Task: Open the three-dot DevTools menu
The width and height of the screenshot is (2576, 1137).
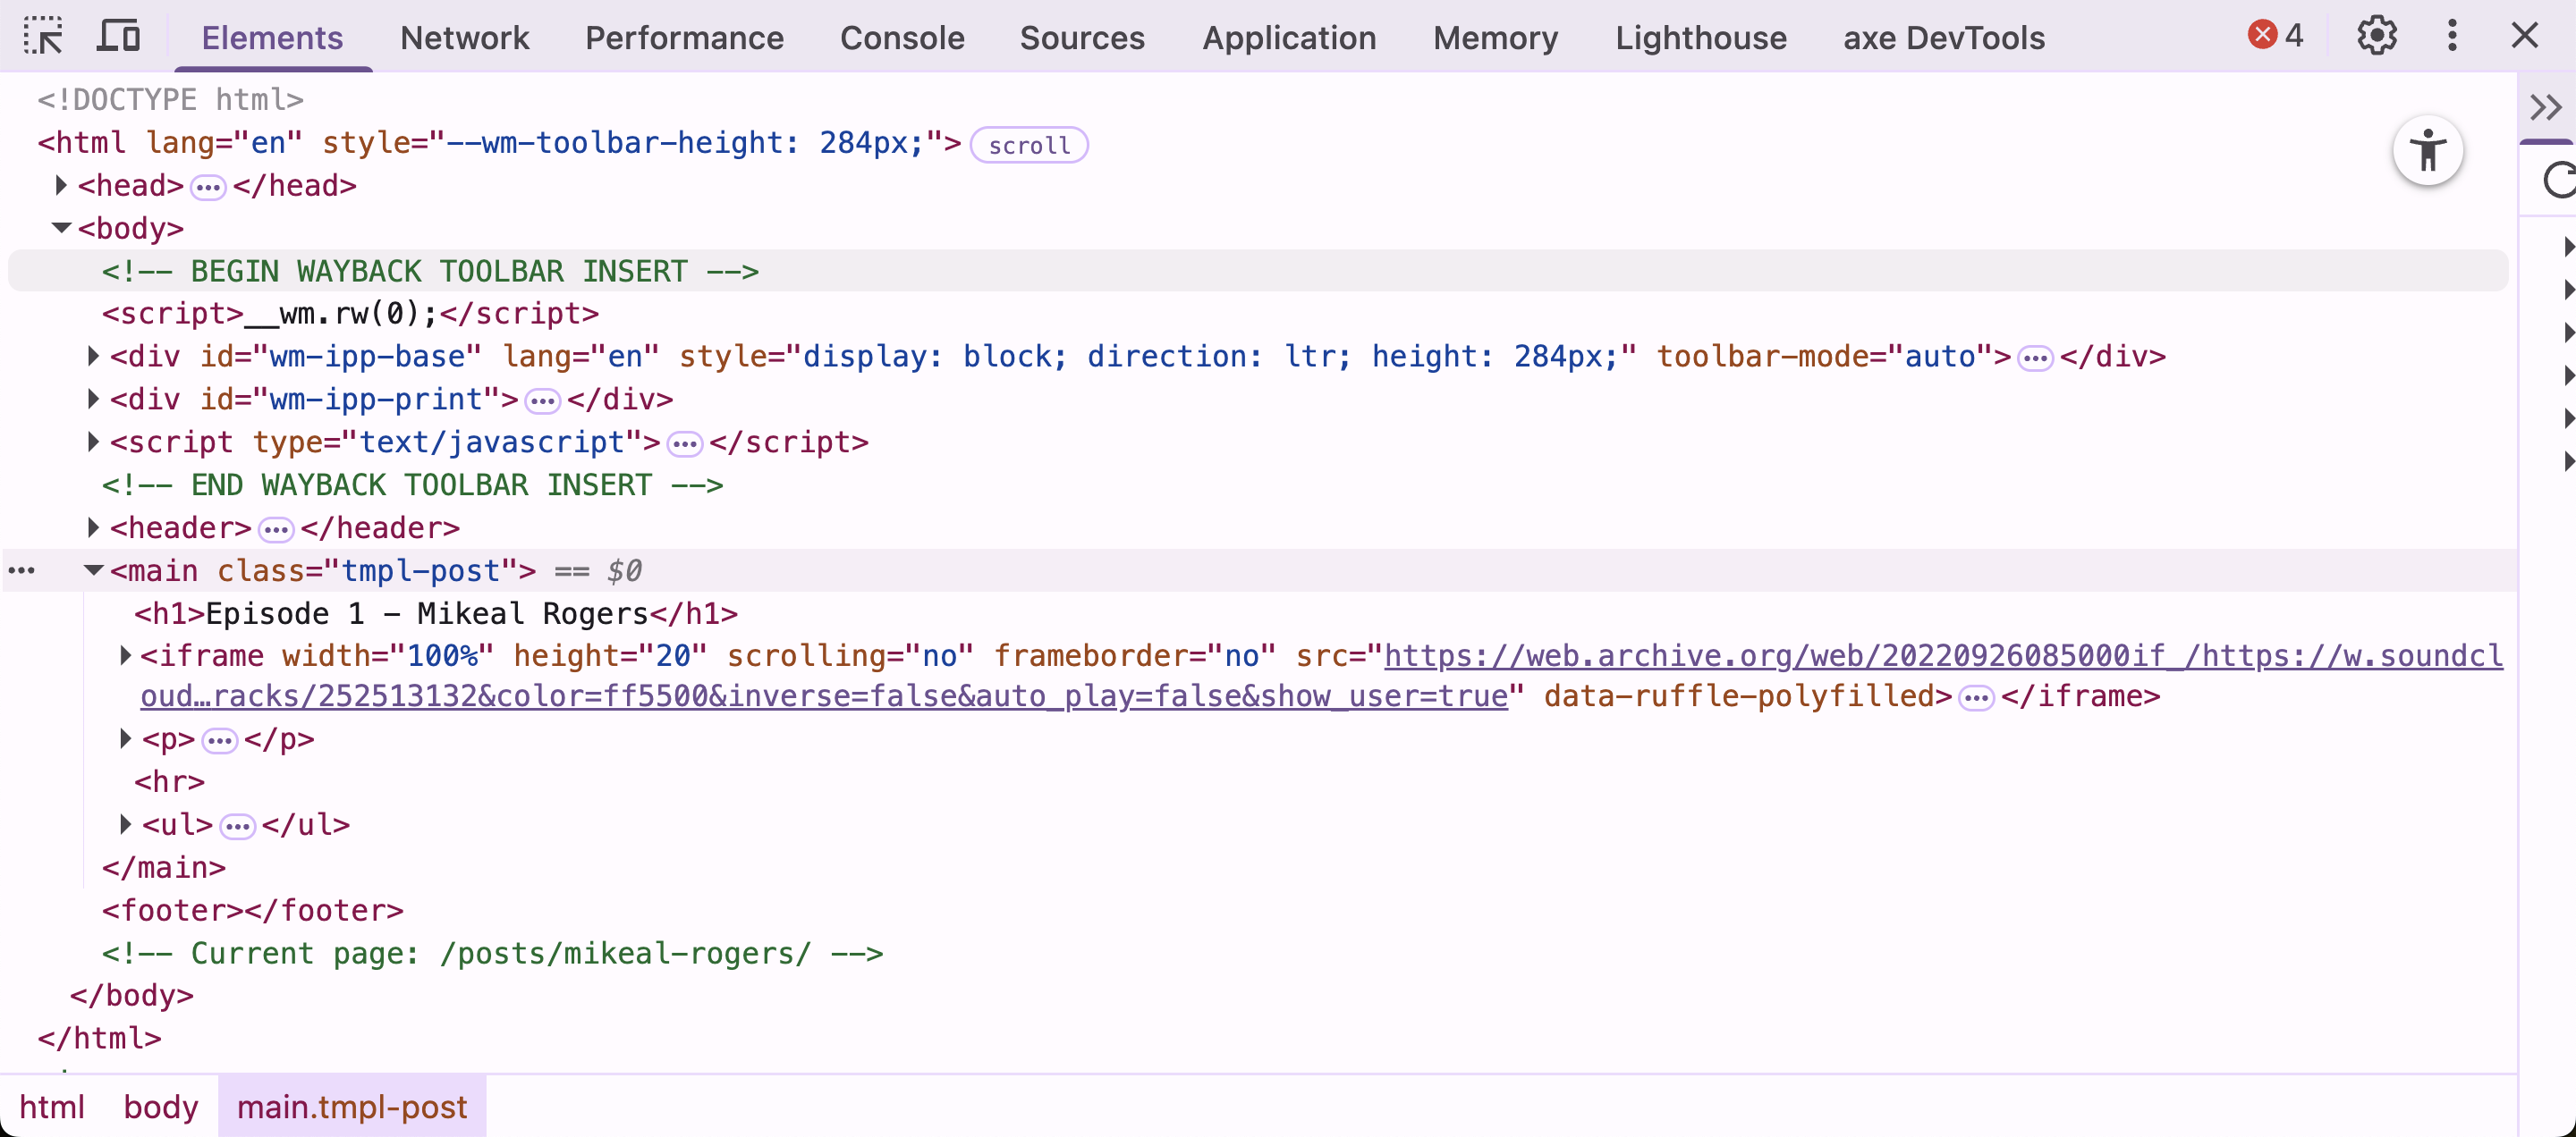Action: (x=2451, y=36)
